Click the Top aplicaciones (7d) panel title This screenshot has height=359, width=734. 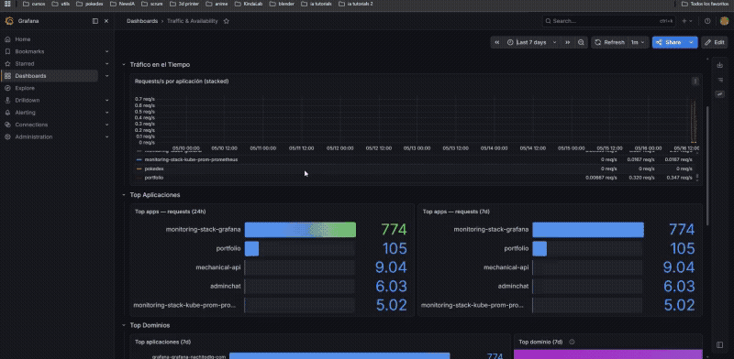(162, 342)
